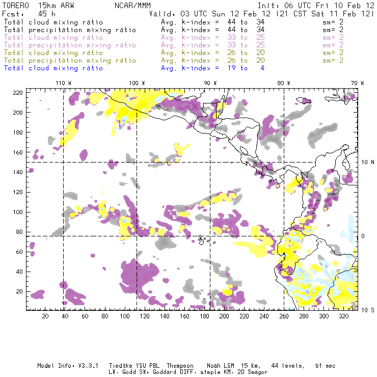This screenshot has height=377, width=377.
Task: Click sm= 2 on black precipitation row
Action: pos(333,30)
